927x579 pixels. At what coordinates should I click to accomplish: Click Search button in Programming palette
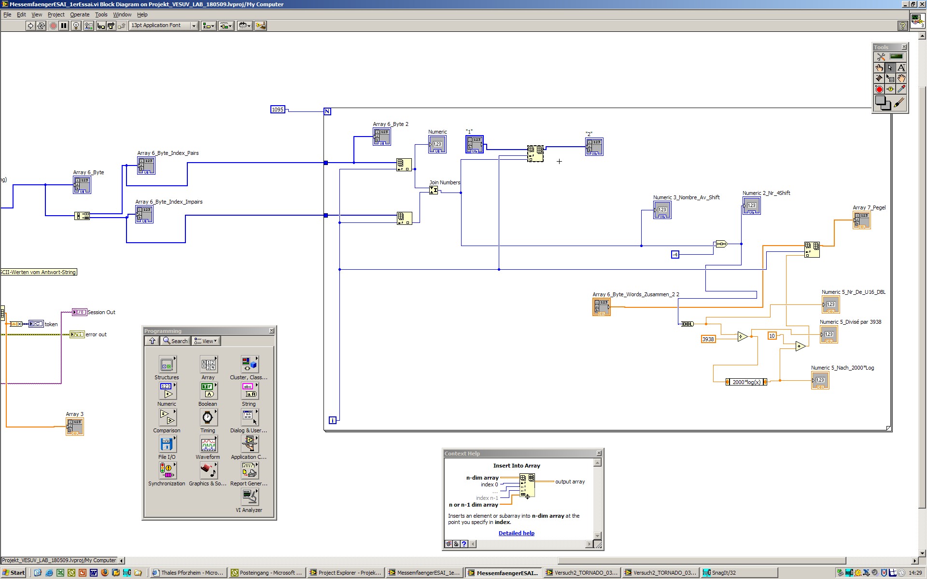coord(175,341)
